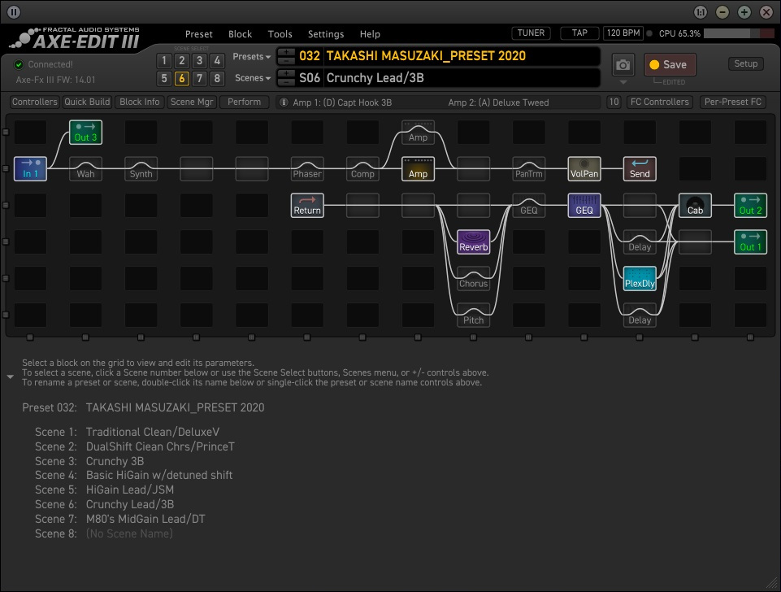The width and height of the screenshot is (781, 592).
Task: Open the Scenes dropdown
Action: 252,78
